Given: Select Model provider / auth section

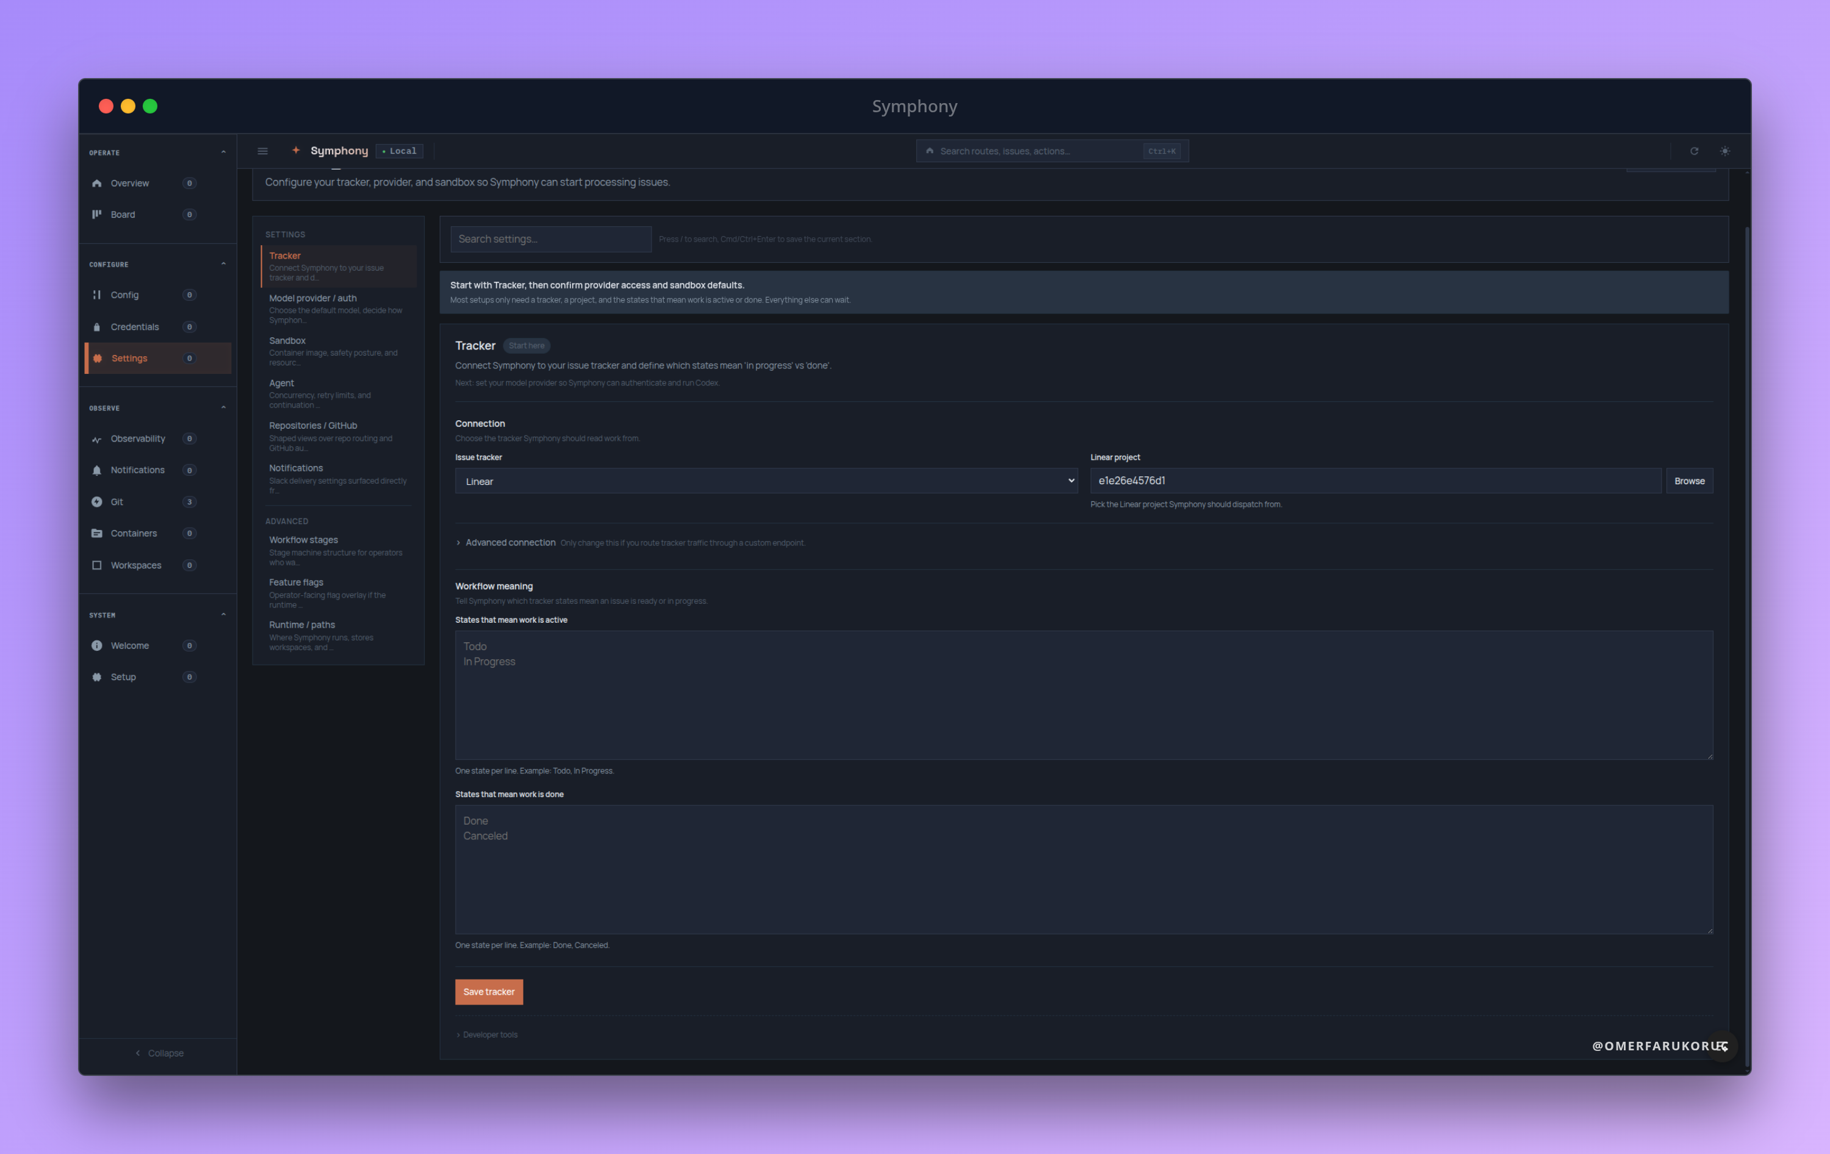Looking at the screenshot, I should [x=339, y=309].
